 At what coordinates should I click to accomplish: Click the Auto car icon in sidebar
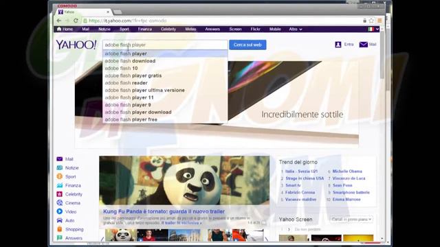[60, 220]
